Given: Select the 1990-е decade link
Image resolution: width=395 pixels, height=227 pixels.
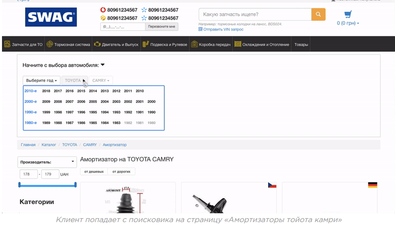Looking at the screenshot, I should (x=30, y=112).
